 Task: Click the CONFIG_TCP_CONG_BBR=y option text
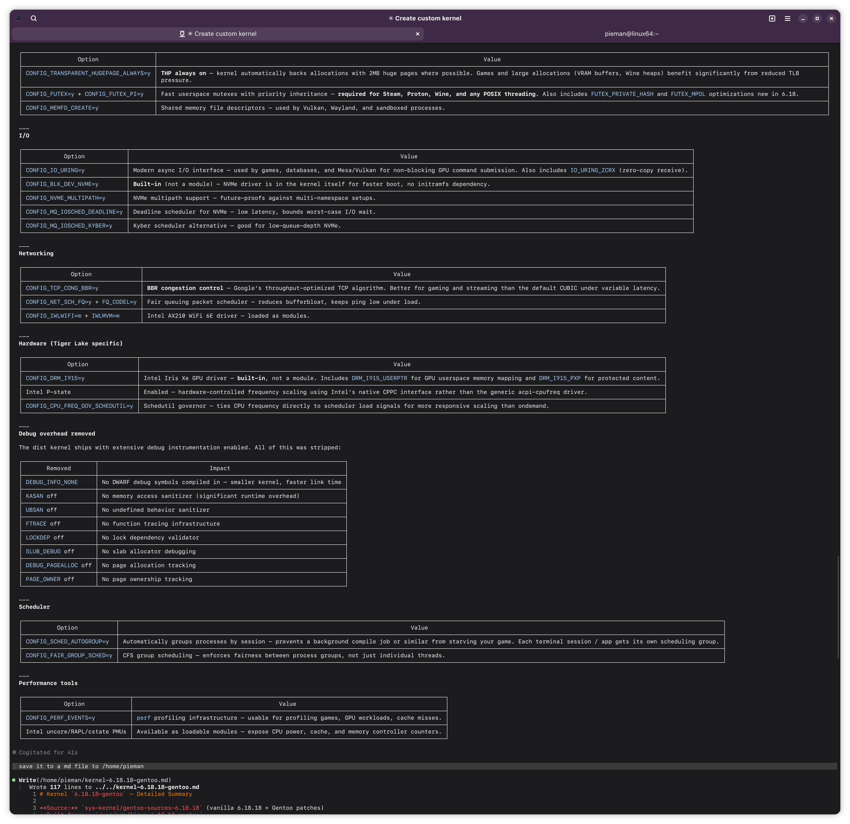[x=62, y=288]
